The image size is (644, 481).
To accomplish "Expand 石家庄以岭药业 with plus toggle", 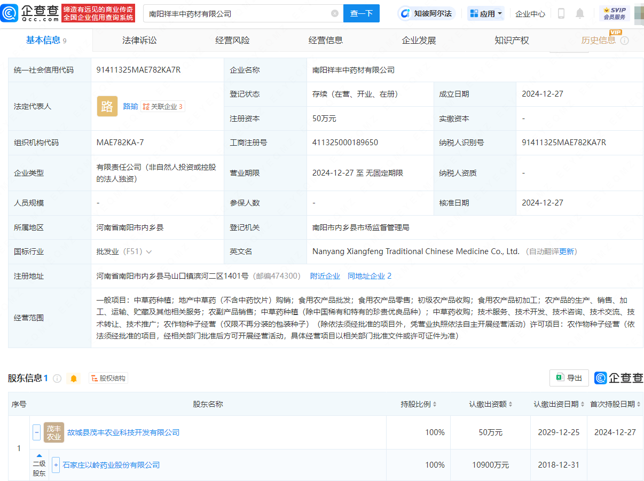I will pos(56,465).
